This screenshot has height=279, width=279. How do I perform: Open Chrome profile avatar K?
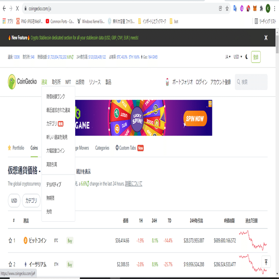[x=268, y=8]
